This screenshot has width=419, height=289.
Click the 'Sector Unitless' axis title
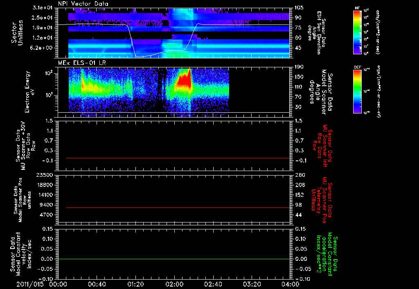(x=17, y=33)
